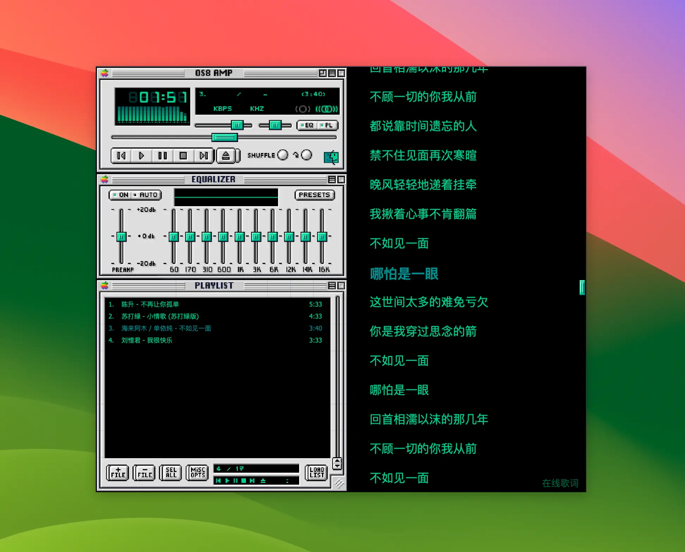Click the 6K band slider knob

(x=272, y=237)
